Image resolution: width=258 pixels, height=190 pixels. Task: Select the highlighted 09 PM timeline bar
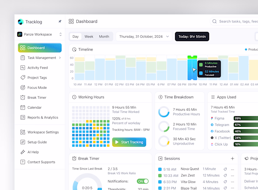pos(192,68)
